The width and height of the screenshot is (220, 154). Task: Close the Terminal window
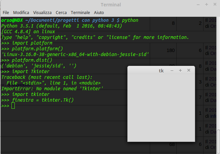click(x=215, y=5)
